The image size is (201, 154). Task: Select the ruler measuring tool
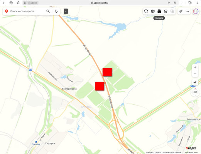click(181, 11)
